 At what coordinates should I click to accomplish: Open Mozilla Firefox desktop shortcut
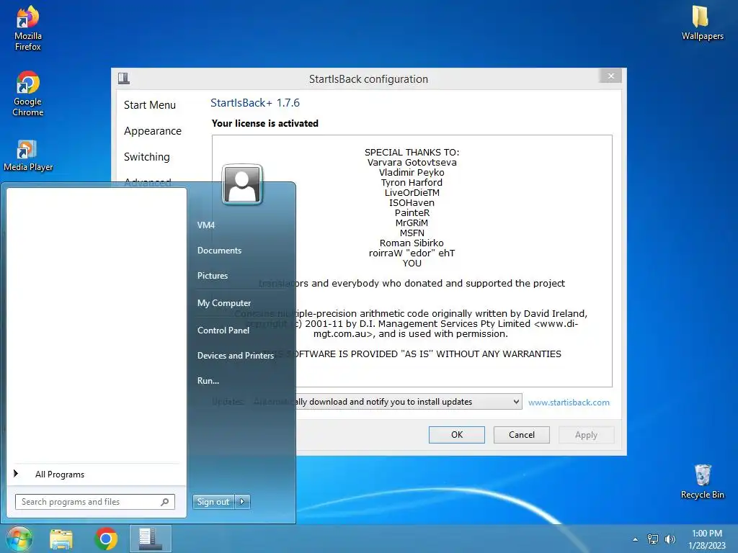(x=28, y=28)
